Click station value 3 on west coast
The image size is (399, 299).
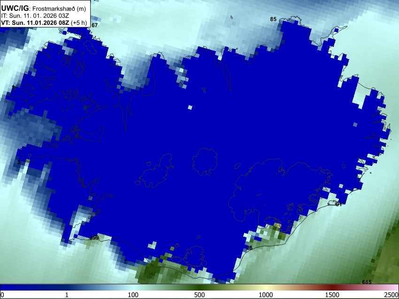[x=19, y=162]
